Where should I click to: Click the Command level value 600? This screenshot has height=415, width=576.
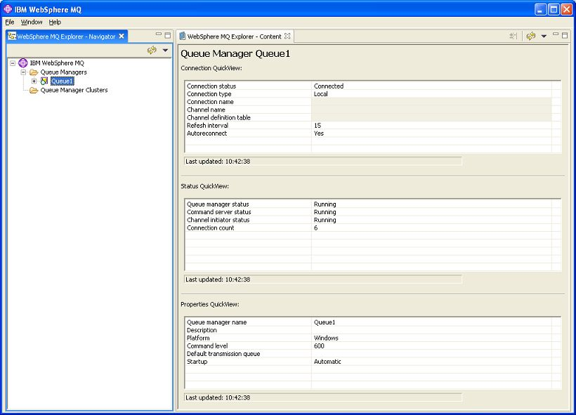[319, 346]
